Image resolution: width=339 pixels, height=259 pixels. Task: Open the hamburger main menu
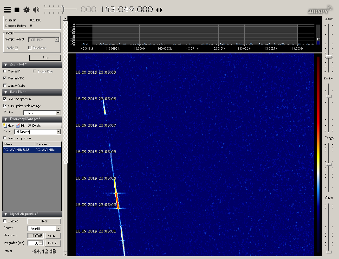click(x=7, y=9)
